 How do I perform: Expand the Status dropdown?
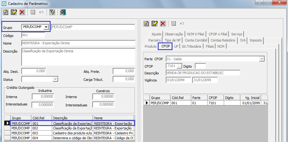pos(55,79)
